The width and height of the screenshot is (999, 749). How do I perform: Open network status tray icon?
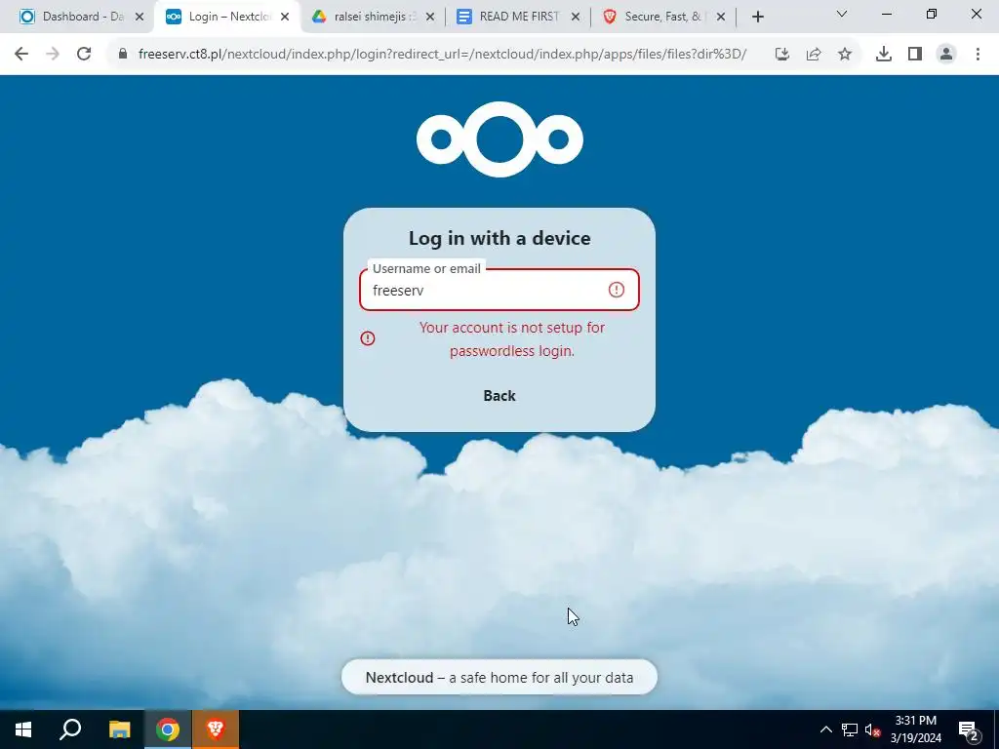[850, 729]
